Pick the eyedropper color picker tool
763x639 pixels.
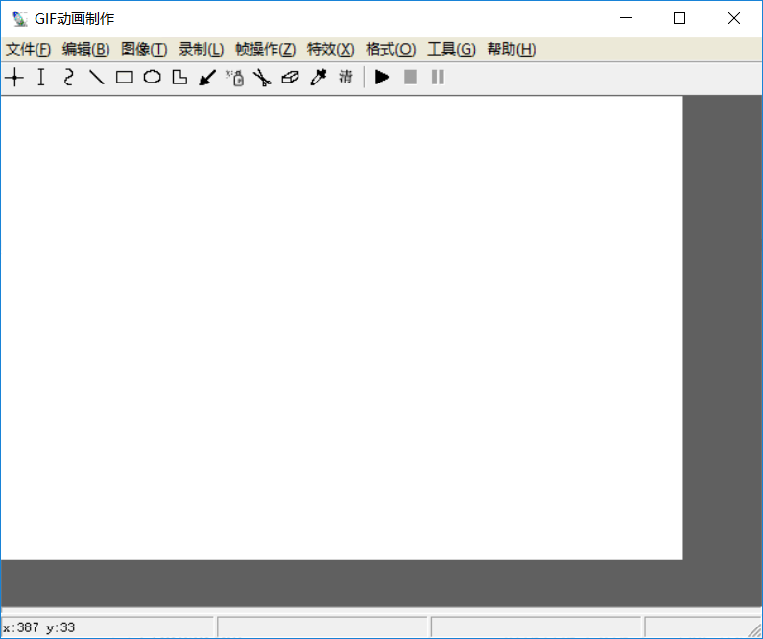click(319, 78)
